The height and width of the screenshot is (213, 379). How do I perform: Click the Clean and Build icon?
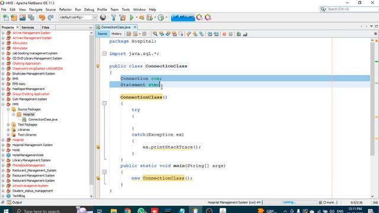pyautogui.click(x=123, y=17)
